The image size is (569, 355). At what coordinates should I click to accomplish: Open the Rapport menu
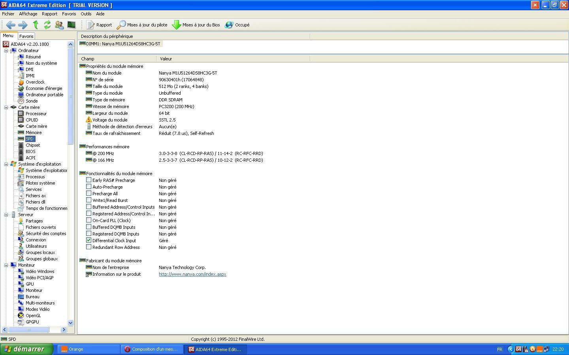click(49, 14)
